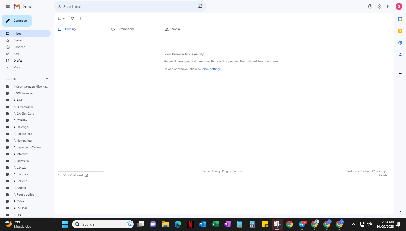Show hidden system tray icons

[354, 224]
